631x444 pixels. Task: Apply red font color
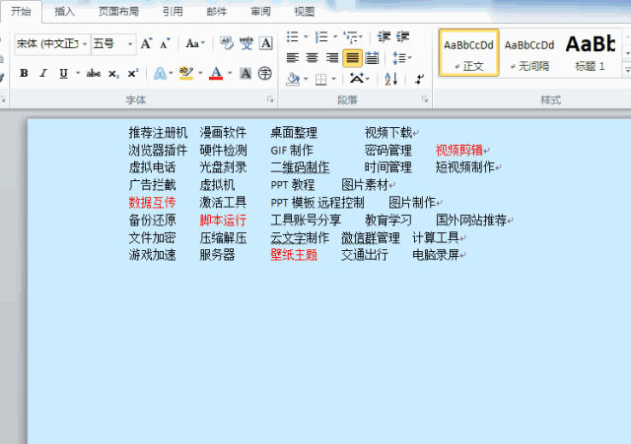216,73
